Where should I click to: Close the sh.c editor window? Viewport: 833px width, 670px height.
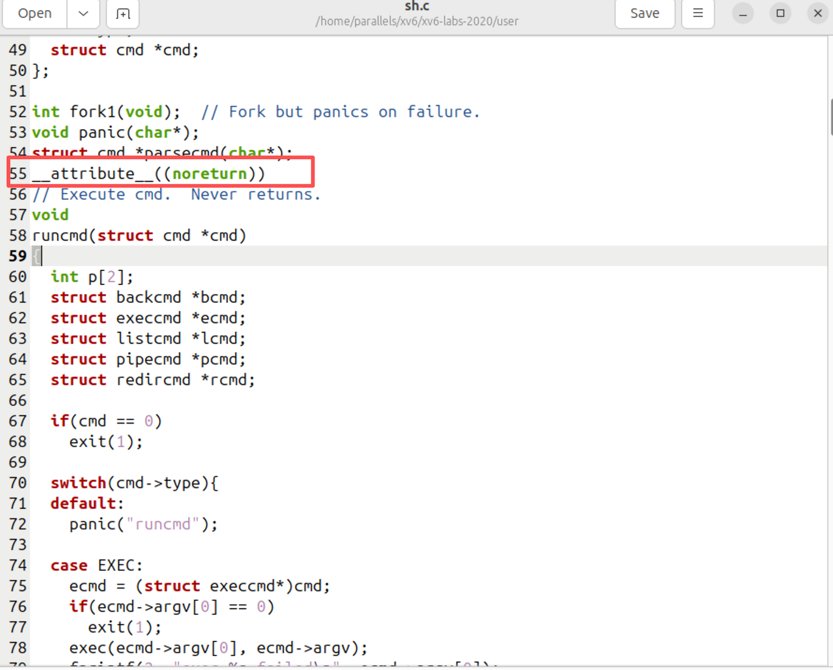[x=818, y=14]
